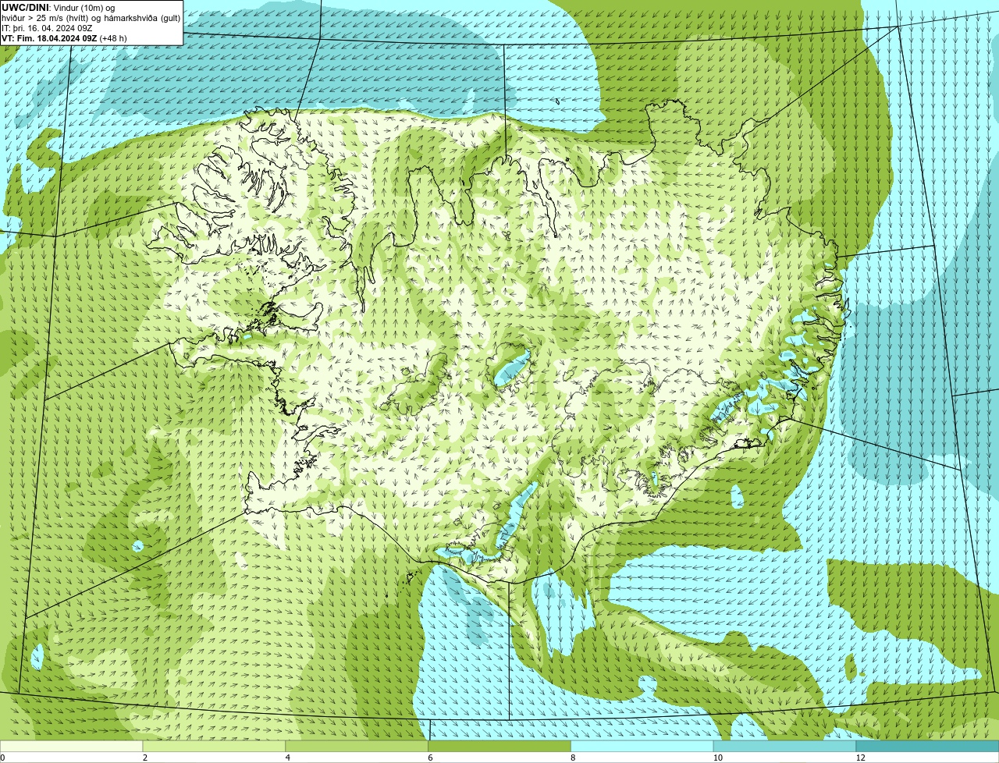Viewport: 999px width, 763px height.
Task: Click the '2' label on the color scale
Action: 144,758
